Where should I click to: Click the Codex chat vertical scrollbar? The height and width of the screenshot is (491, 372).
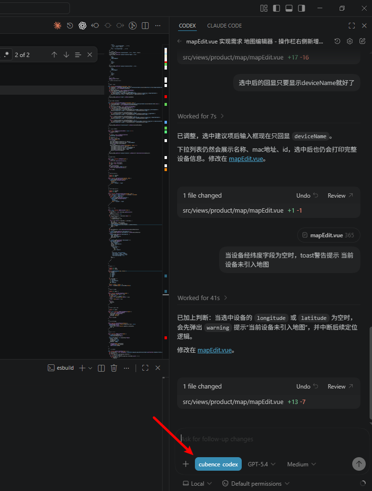click(371, 373)
